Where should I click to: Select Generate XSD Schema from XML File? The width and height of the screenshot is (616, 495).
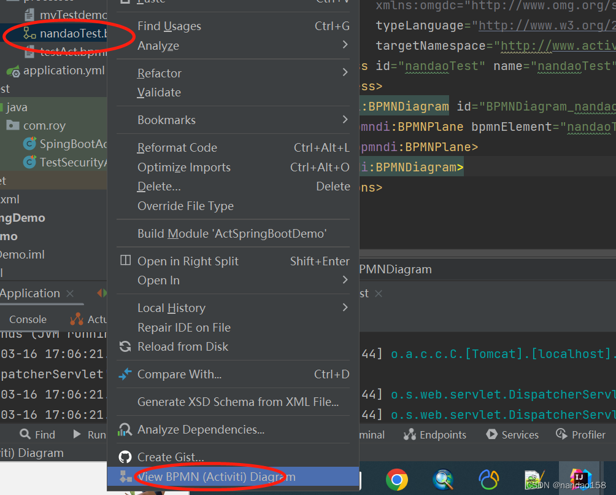233,402
